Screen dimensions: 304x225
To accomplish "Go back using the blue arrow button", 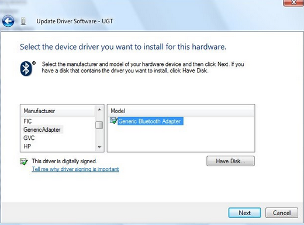I will 8,21.
